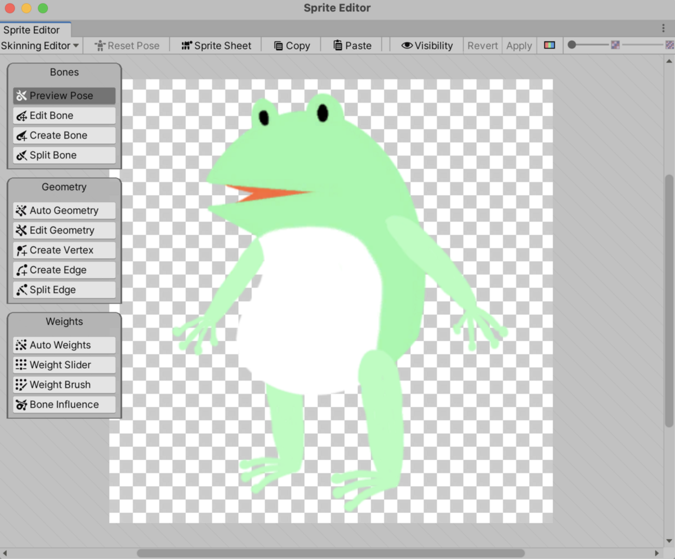This screenshot has height=559, width=675.
Task: Switch to the Sprite Editor tab
Action: pos(32,30)
